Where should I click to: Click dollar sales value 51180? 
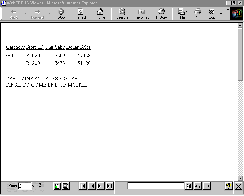coord(84,63)
